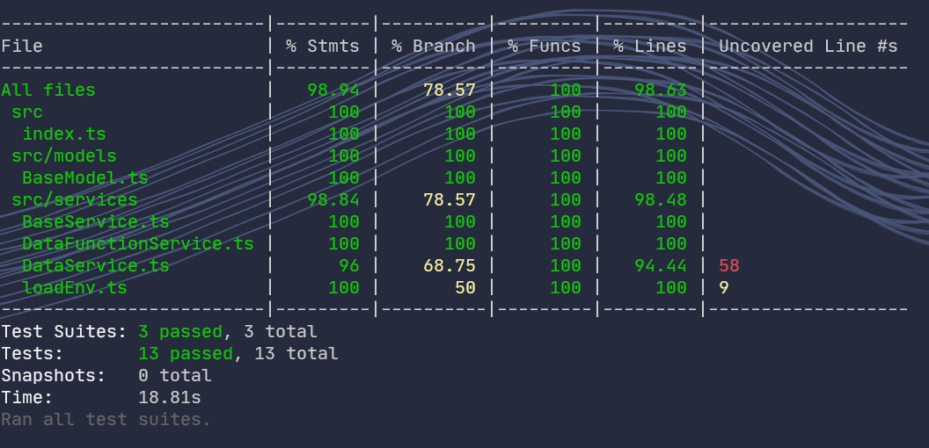Click the File column header
Image resolution: width=929 pixels, height=448 pixels.
click(22, 46)
